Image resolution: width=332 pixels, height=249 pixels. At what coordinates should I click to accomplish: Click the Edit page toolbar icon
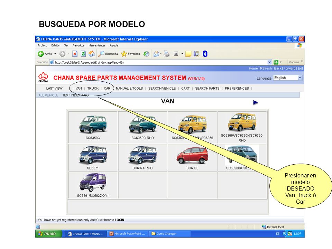pos(176,54)
